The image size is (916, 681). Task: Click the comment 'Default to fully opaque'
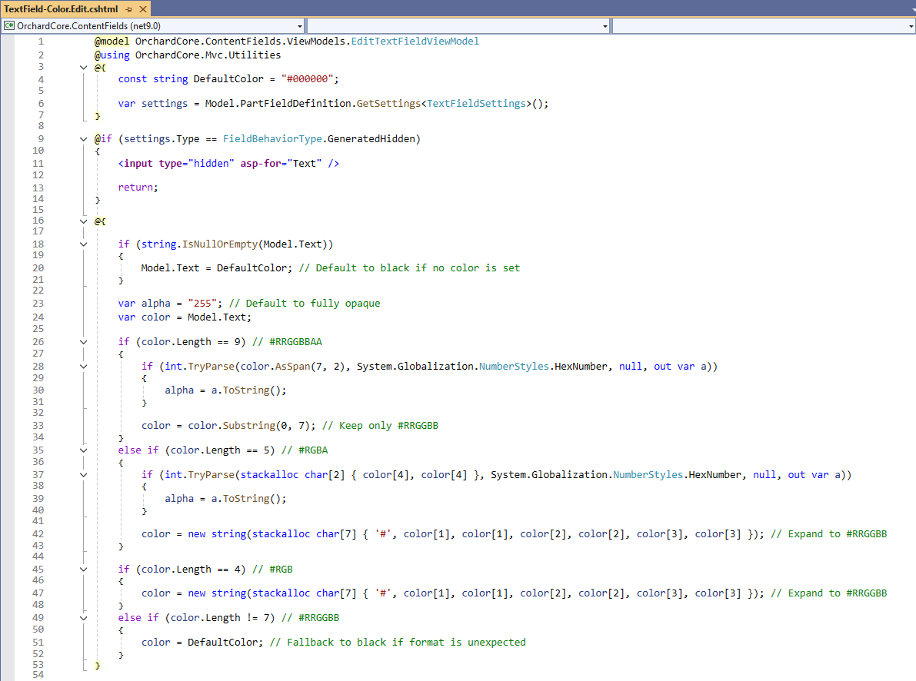click(305, 303)
